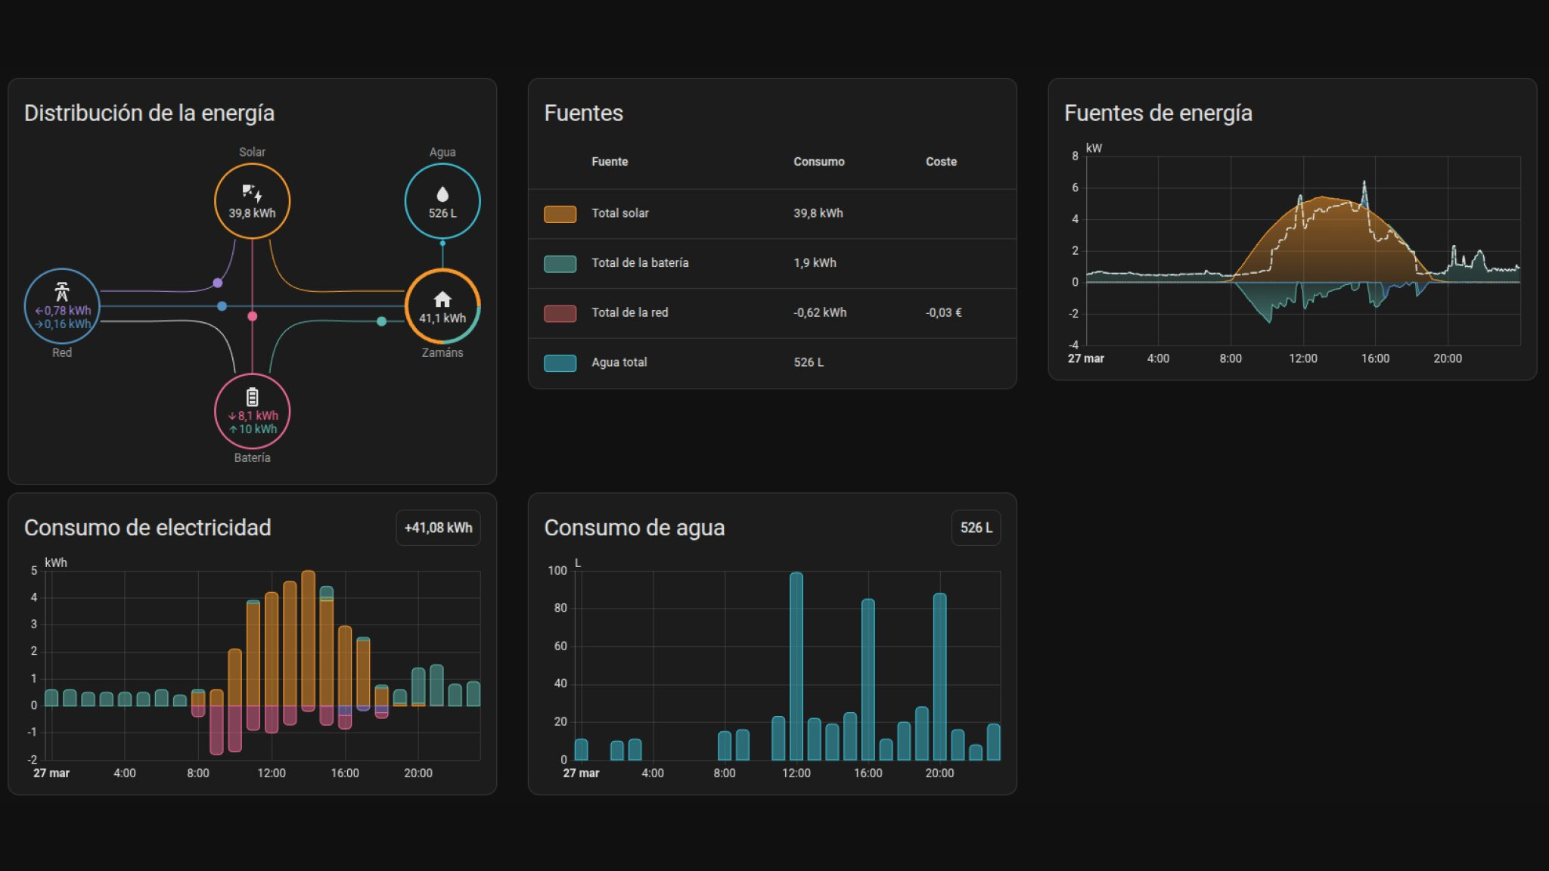Viewport: 1549px width, 871px height.
Task: Click the +41,08 kWh electricity total badge
Action: coord(438,528)
